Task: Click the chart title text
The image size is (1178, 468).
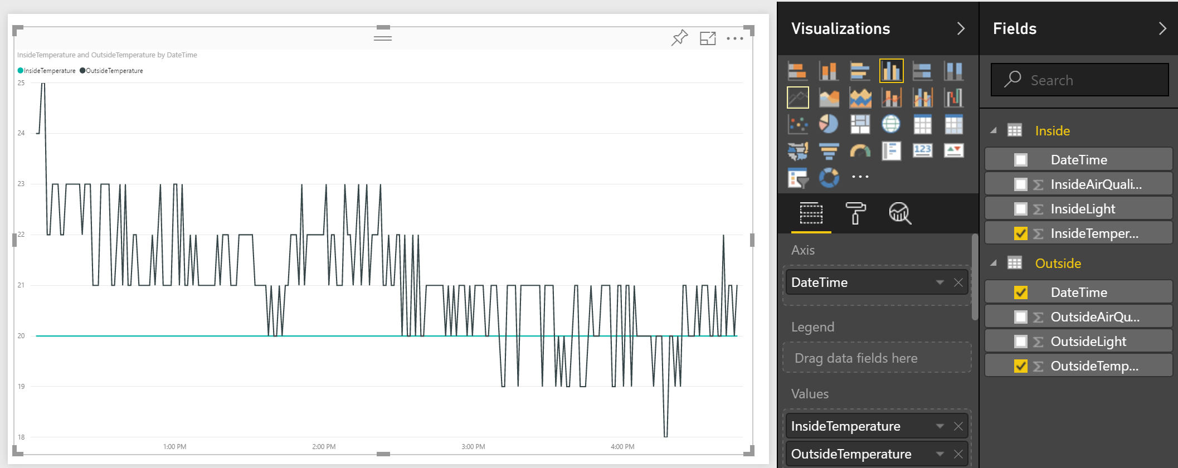Action: pos(107,55)
